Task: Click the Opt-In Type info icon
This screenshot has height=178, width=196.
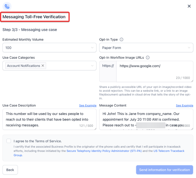Action: pos(121,40)
